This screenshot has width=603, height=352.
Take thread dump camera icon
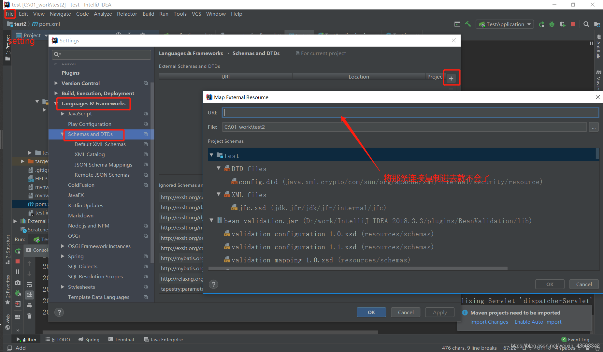(18, 283)
